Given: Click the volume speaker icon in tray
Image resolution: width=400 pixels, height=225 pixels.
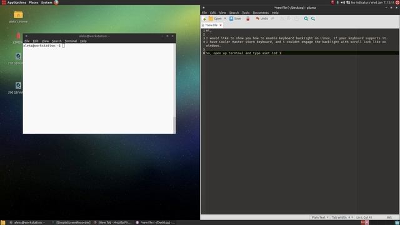Looking at the screenshot, I should pos(342,2).
